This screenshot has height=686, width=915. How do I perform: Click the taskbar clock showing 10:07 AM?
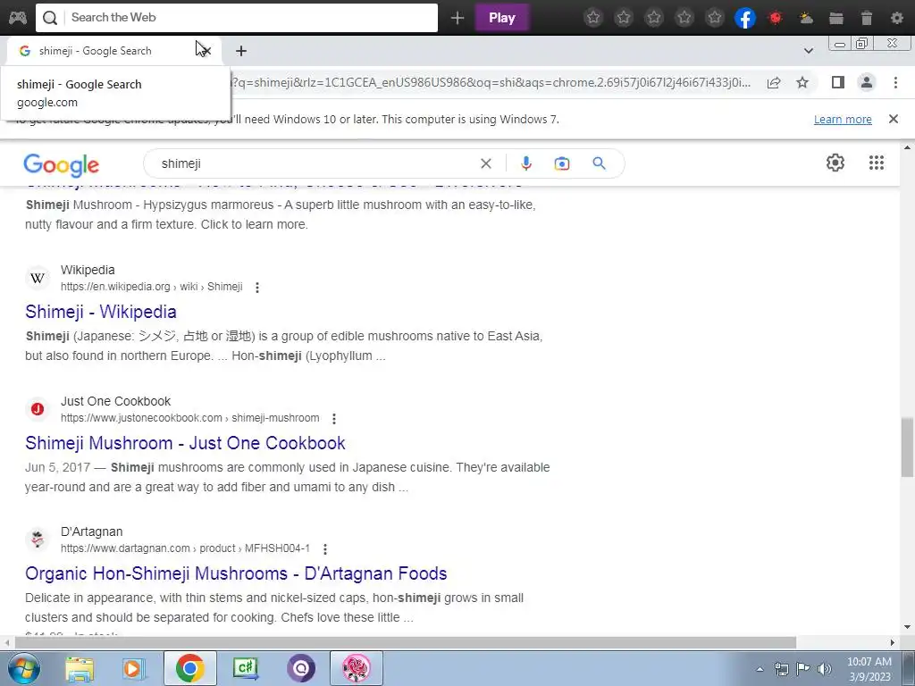pos(869,669)
